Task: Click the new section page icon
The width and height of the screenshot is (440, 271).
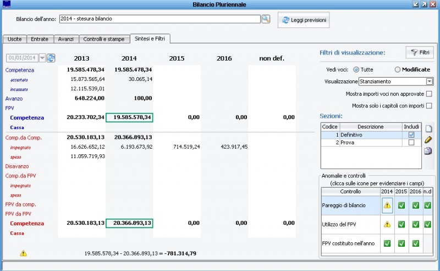Action: (428, 128)
